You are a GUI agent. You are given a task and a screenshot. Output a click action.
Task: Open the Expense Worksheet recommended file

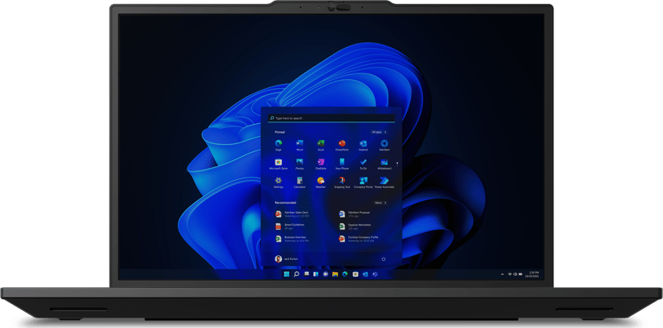[356, 226]
